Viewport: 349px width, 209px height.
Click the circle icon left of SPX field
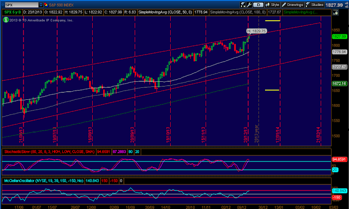pos(3,5)
